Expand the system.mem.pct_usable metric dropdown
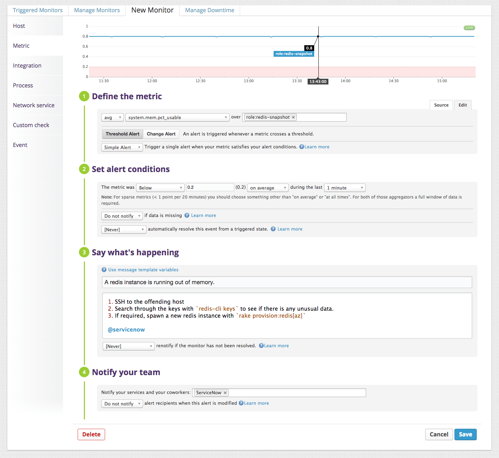 click(x=177, y=118)
